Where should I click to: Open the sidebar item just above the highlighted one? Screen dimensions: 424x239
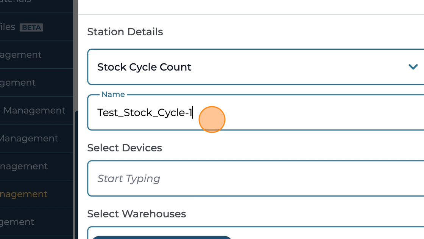click(x=24, y=166)
